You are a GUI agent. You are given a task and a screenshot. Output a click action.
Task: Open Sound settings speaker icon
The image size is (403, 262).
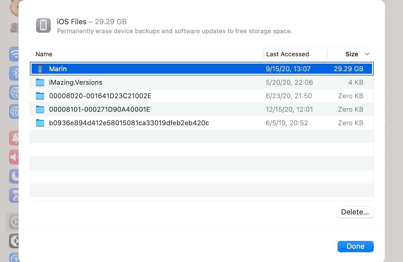[14, 157]
